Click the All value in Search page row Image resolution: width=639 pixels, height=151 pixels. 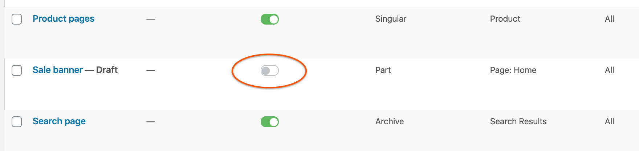pos(609,121)
